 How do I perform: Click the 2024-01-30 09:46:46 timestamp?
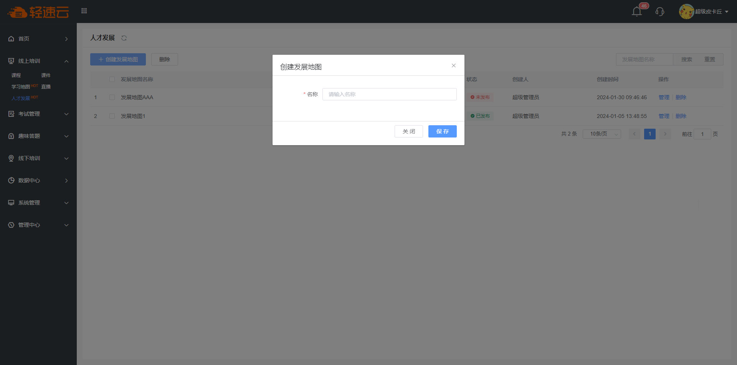click(x=622, y=97)
